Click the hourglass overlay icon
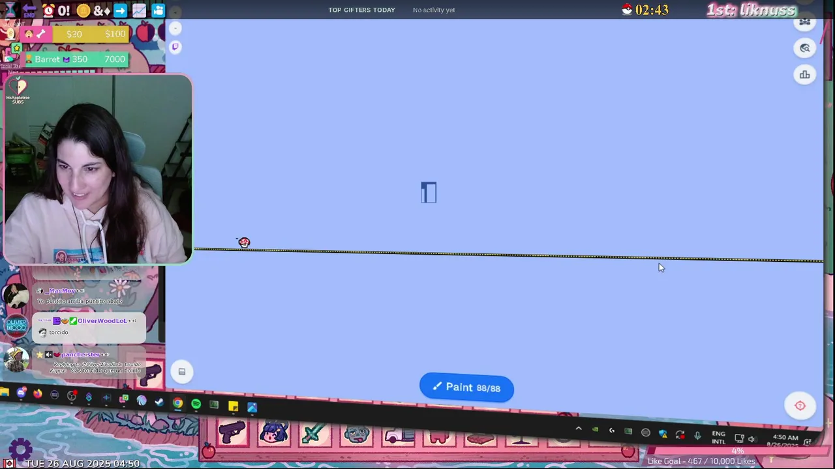Screen dimensions: 835x469 (x=10, y=9)
